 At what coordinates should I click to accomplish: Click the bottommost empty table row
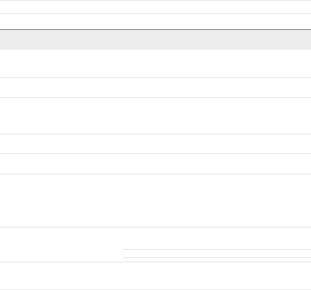point(155,276)
